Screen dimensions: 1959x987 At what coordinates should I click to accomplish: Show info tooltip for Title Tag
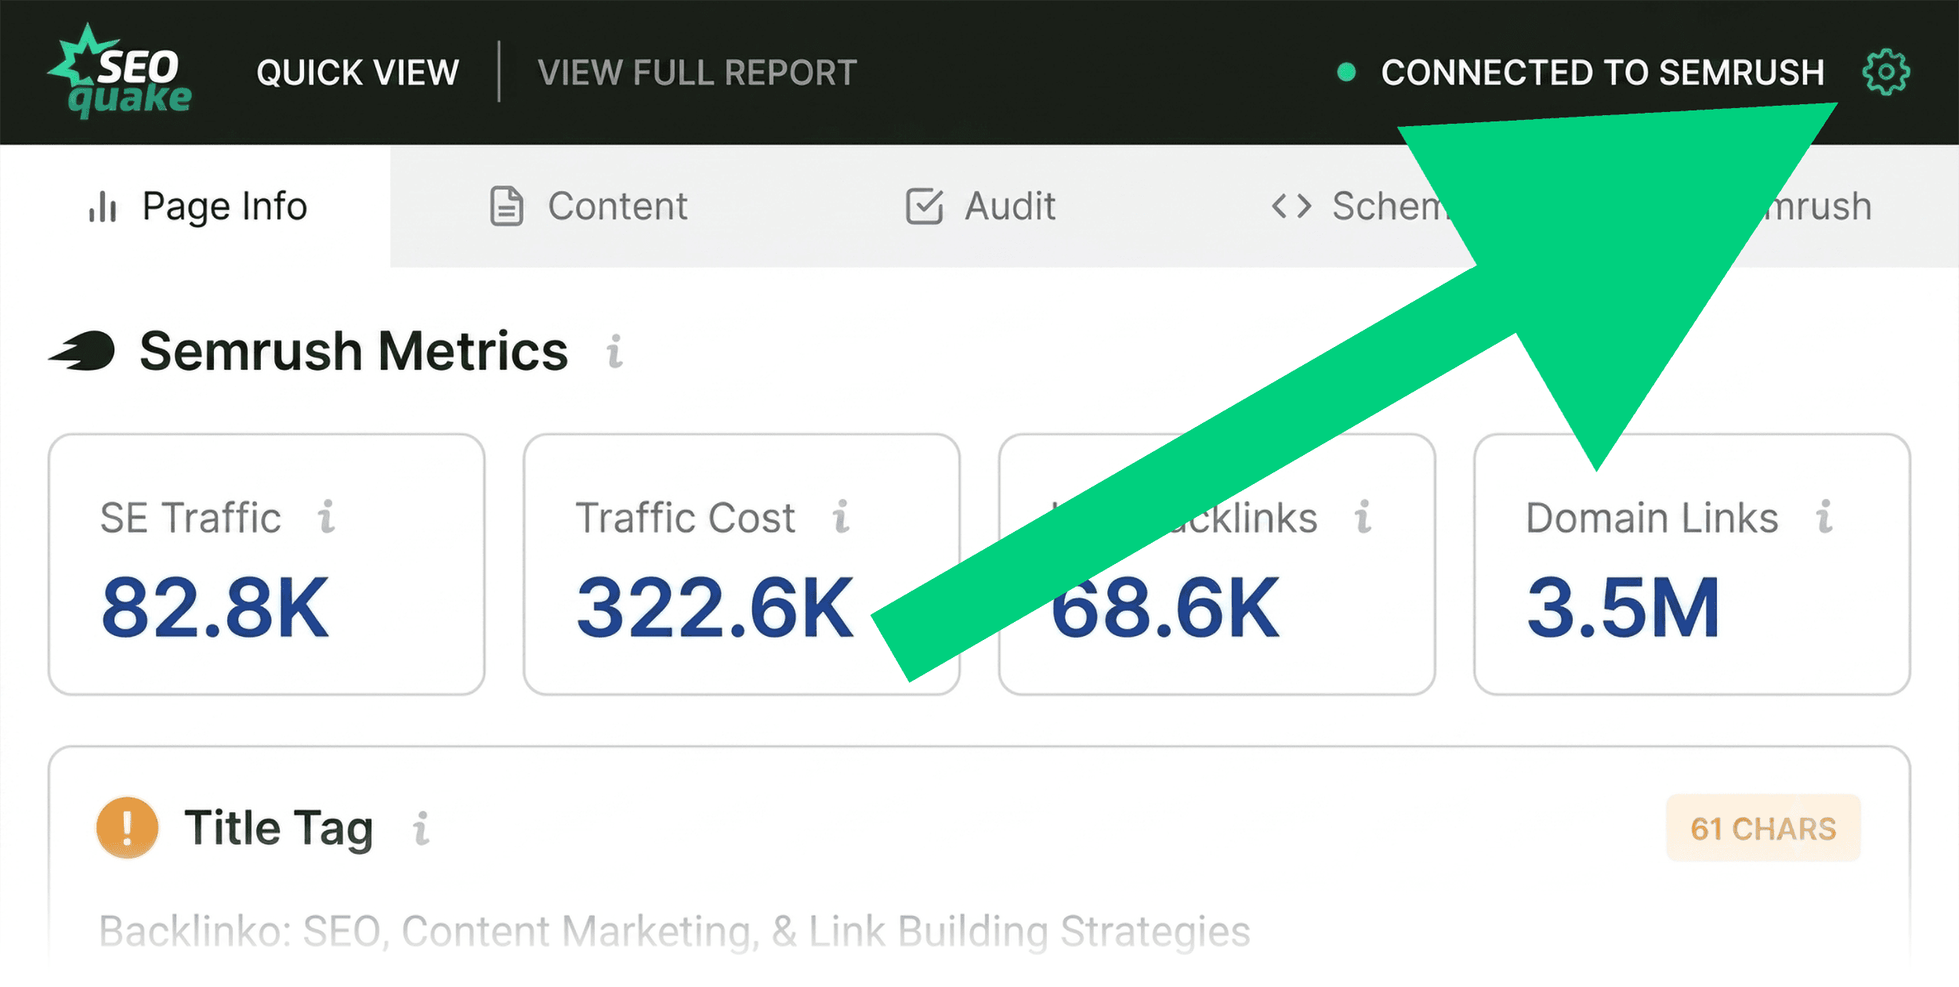pyautogui.click(x=422, y=829)
